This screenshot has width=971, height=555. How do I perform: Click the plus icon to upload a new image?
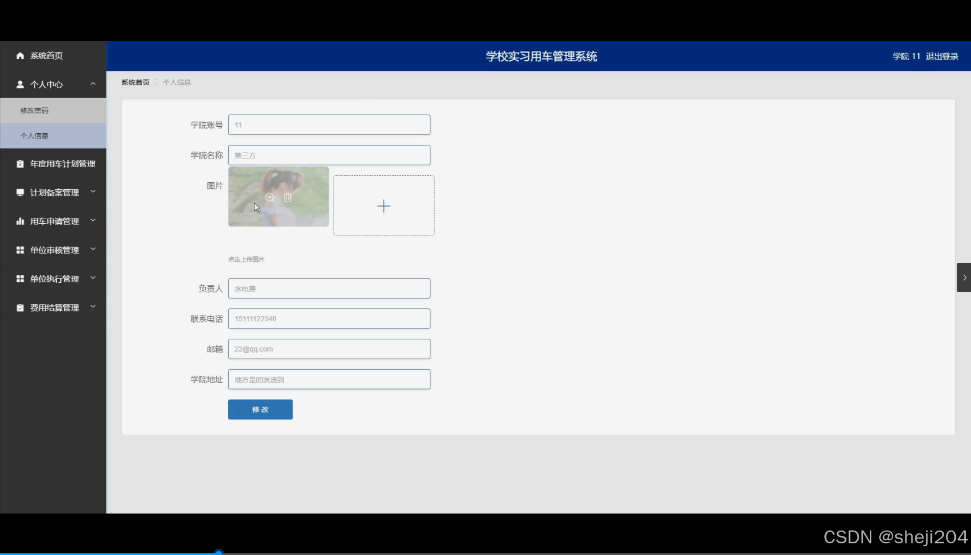(383, 206)
